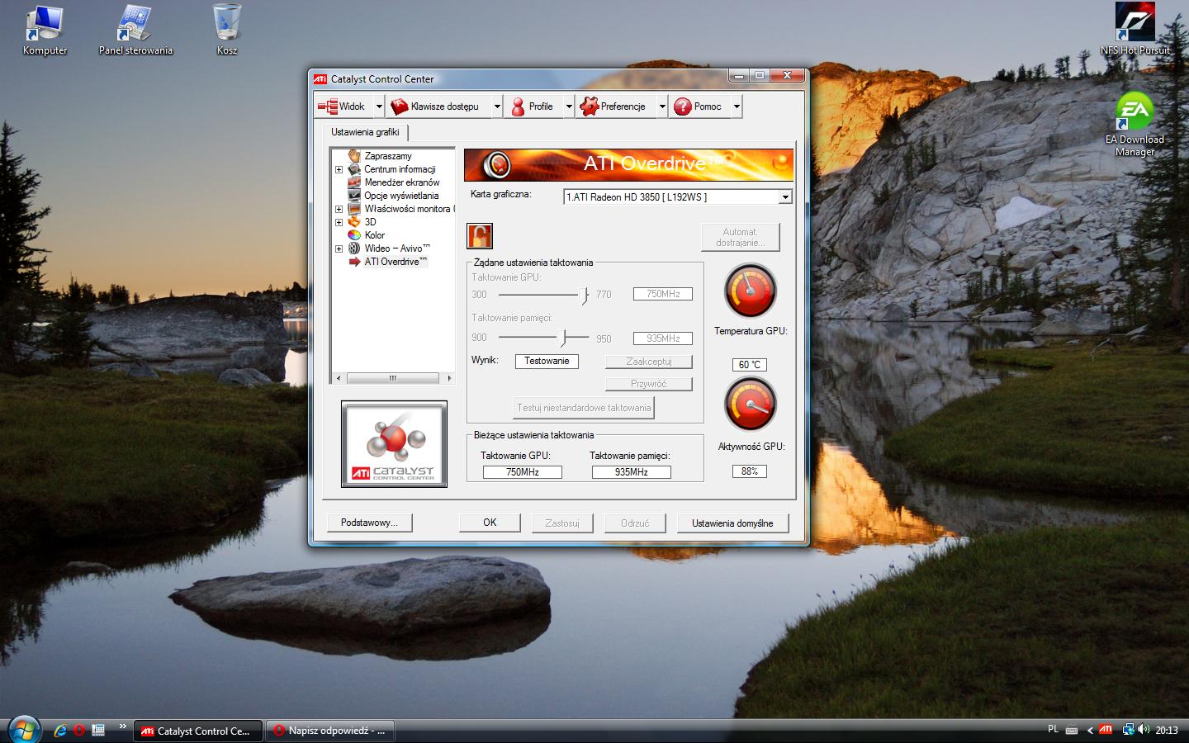Launch Opera from quick launch
Viewport: 1189px width, 743px height.
pos(79,731)
